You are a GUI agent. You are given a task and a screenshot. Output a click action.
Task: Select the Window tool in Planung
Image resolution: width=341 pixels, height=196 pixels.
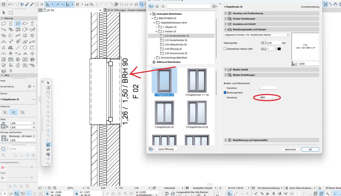point(18,24)
